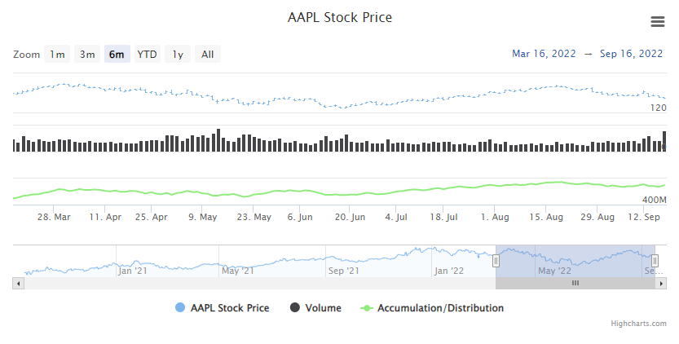679x344 pixels.
Task: Click the horizontal scrollbar thumb
Action: 575,283
